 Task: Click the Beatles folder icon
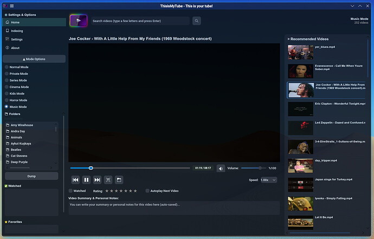point(8,150)
